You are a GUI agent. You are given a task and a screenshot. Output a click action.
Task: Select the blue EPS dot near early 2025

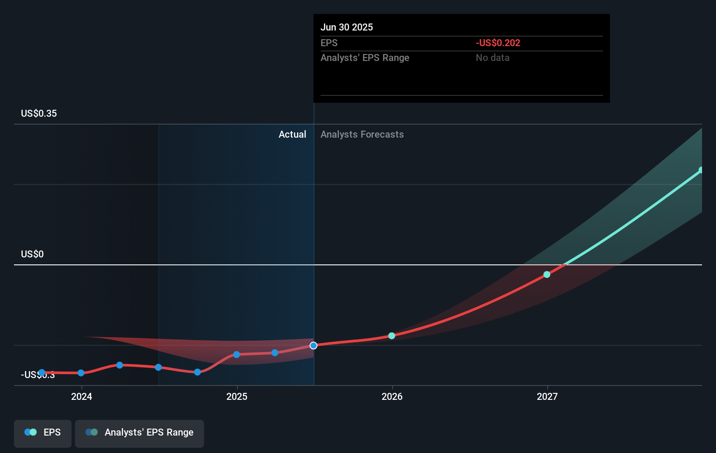(x=236, y=355)
